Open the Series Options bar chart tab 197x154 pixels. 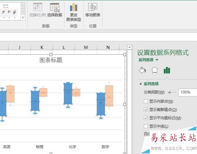167,70
